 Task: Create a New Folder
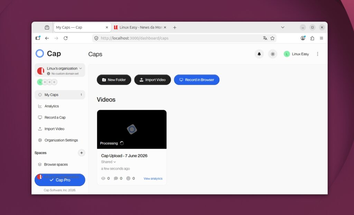114,80
